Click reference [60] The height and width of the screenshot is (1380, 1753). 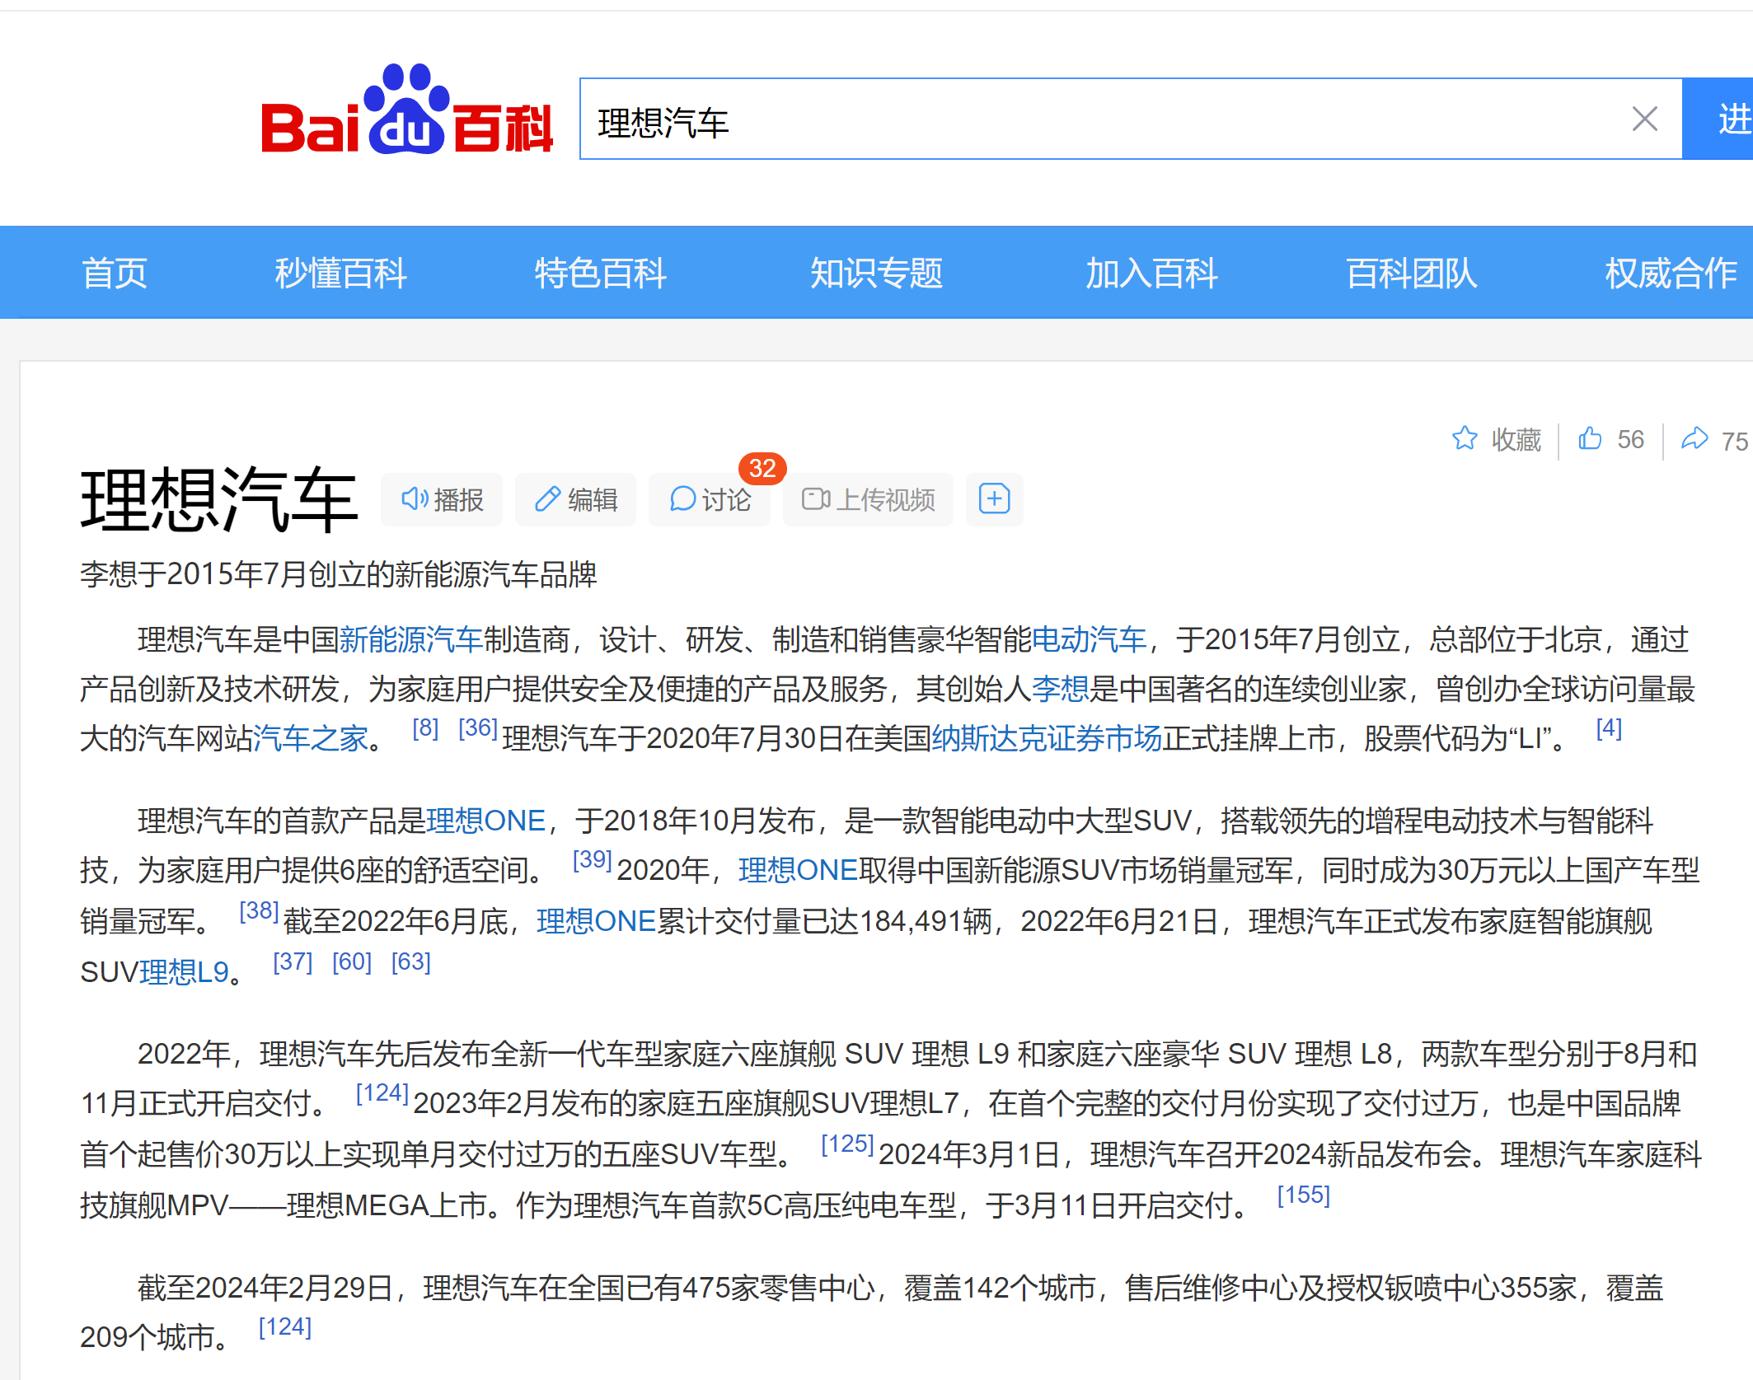click(x=352, y=962)
